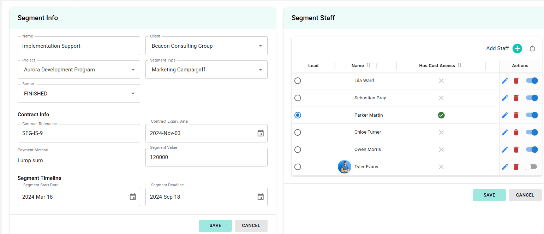Open the Contract Expiry Date calendar icon
This screenshot has height=234, width=544.
click(261, 133)
